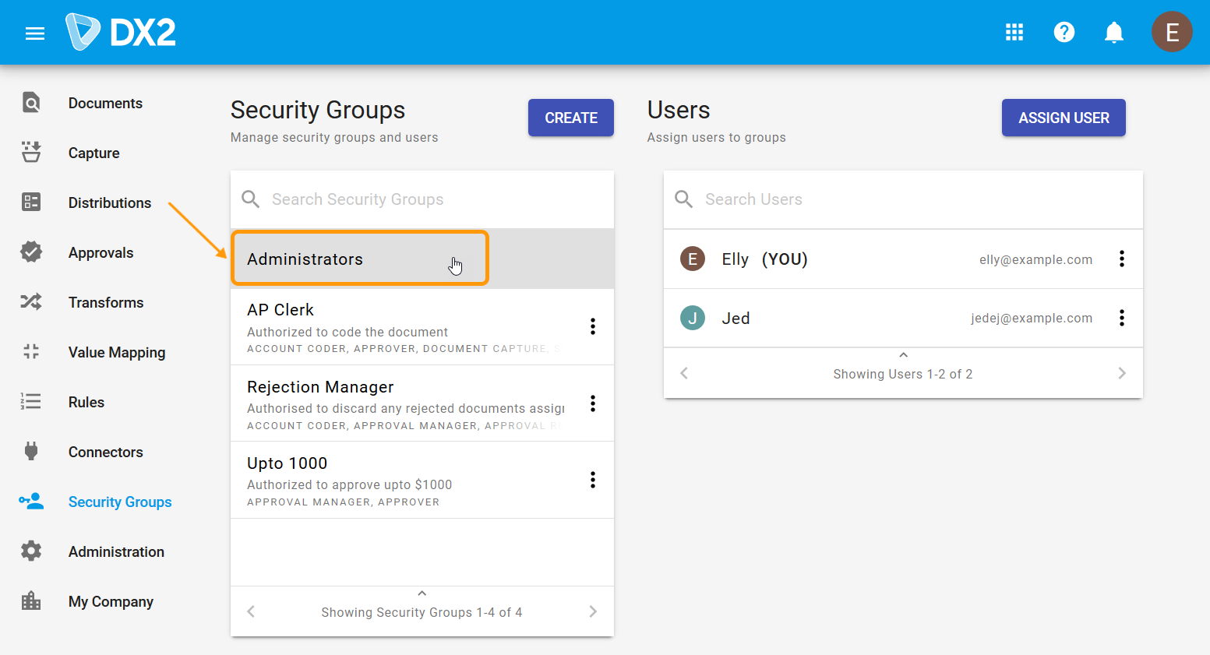This screenshot has height=655, width=1210.
Task: Open the hamburger menu
Action: click(35, 33)
